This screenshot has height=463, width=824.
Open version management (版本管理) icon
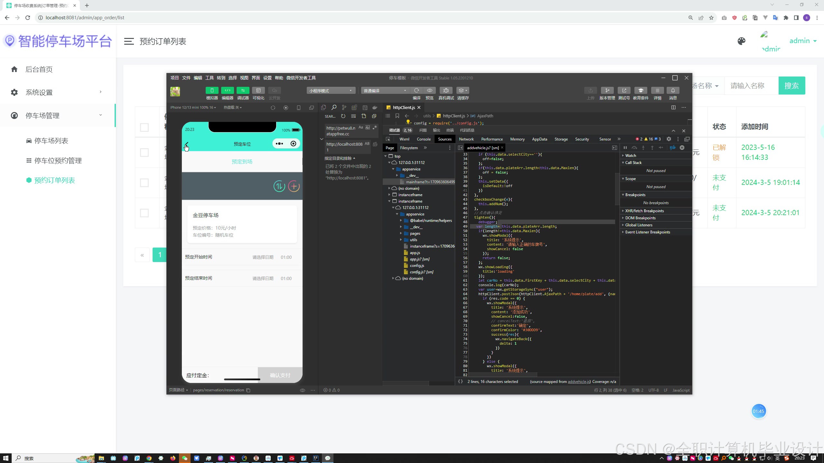click(x=607, y=90)
